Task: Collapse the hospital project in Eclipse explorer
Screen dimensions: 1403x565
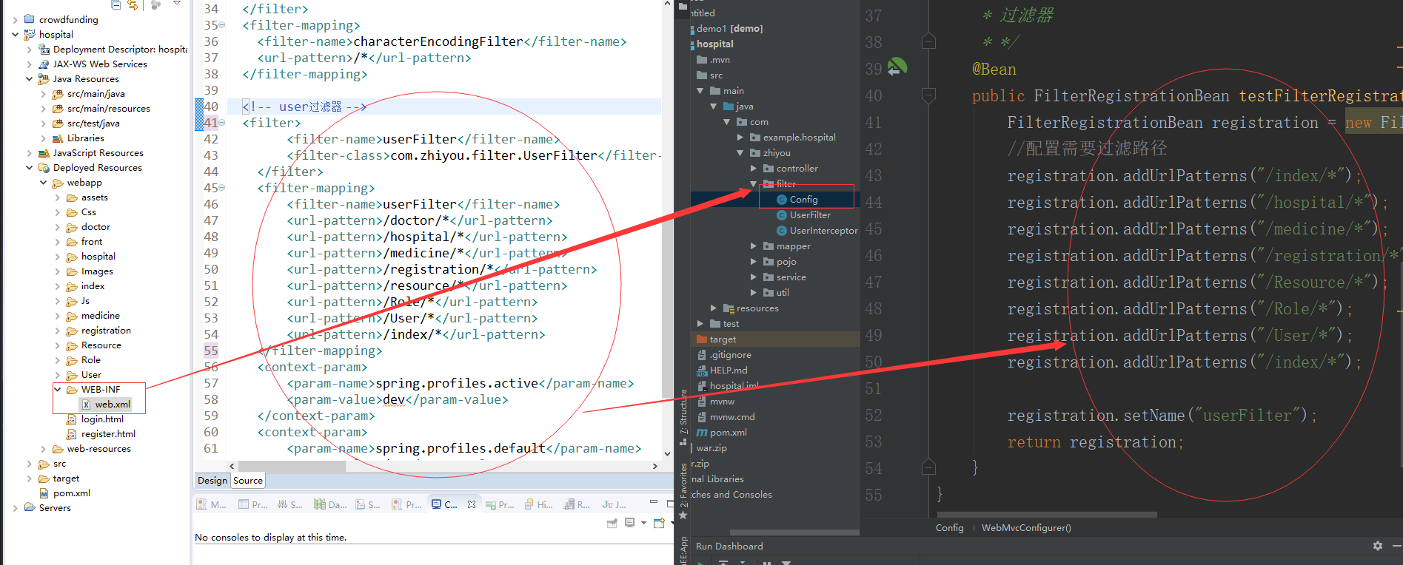Action: coord(16,34)
